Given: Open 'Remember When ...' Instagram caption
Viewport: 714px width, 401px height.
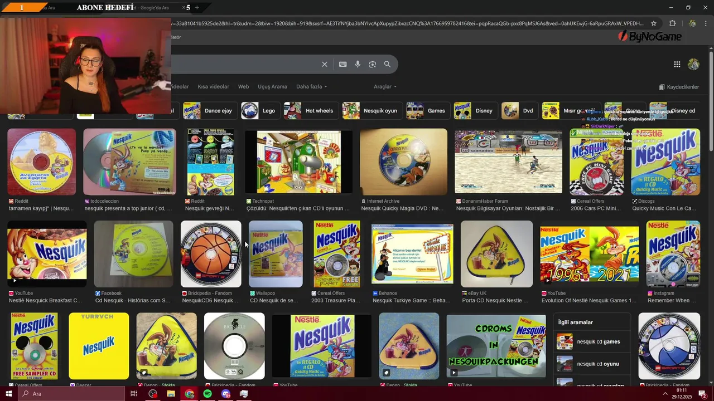Looking at the screenshot, I should [x=672, y=300].
